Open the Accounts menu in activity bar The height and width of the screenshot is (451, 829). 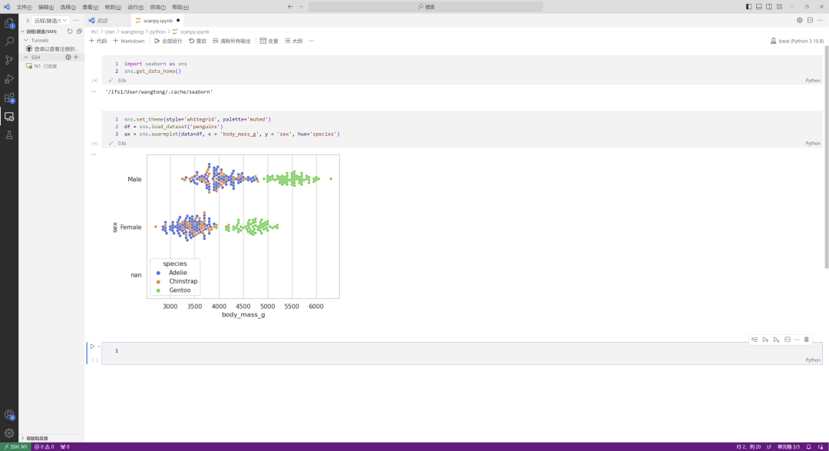point(9,415)
